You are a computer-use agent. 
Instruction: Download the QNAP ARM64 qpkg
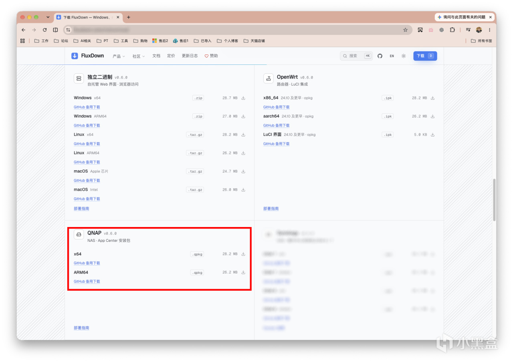243,272
